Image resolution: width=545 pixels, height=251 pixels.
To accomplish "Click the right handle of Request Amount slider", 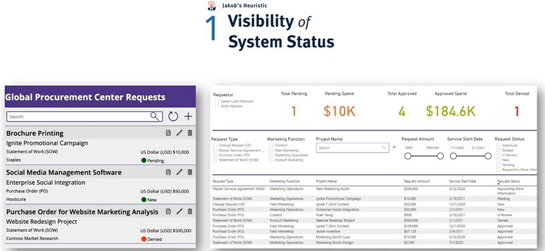I will tap(440, 156).
